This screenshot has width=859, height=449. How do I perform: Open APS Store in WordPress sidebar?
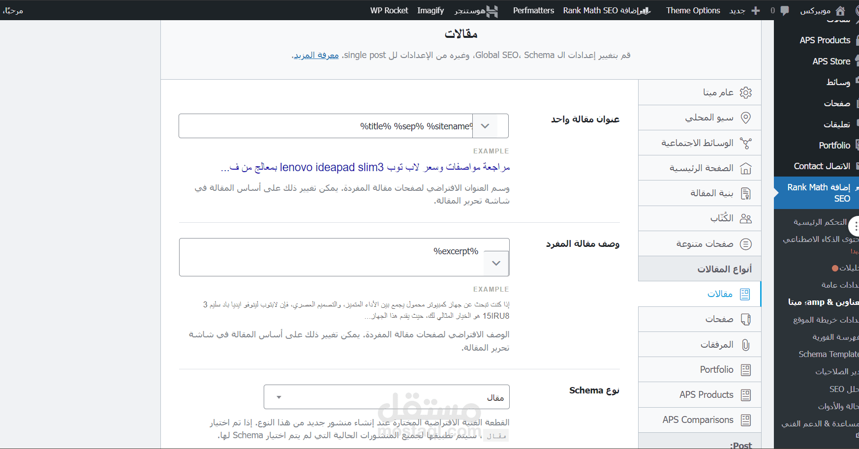click(x=831, y=61)
